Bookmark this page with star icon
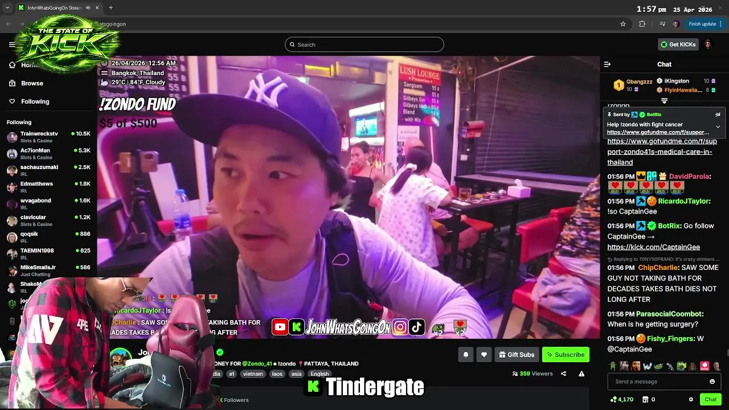729x410 pixels. pos(623,24)
